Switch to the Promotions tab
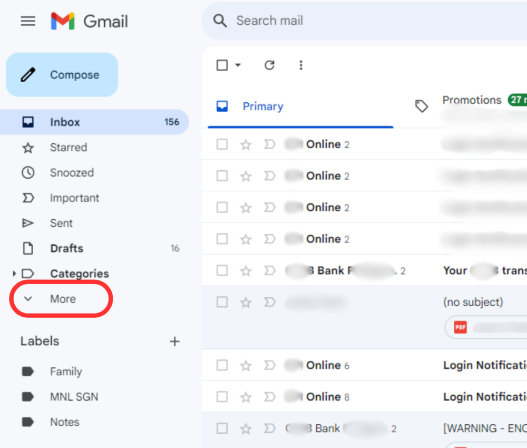This screenshot has height=448, width=527. click(472, 100)
